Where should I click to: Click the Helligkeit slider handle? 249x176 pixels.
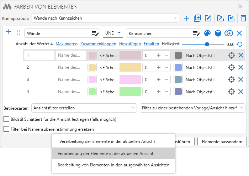click(207, 44)
